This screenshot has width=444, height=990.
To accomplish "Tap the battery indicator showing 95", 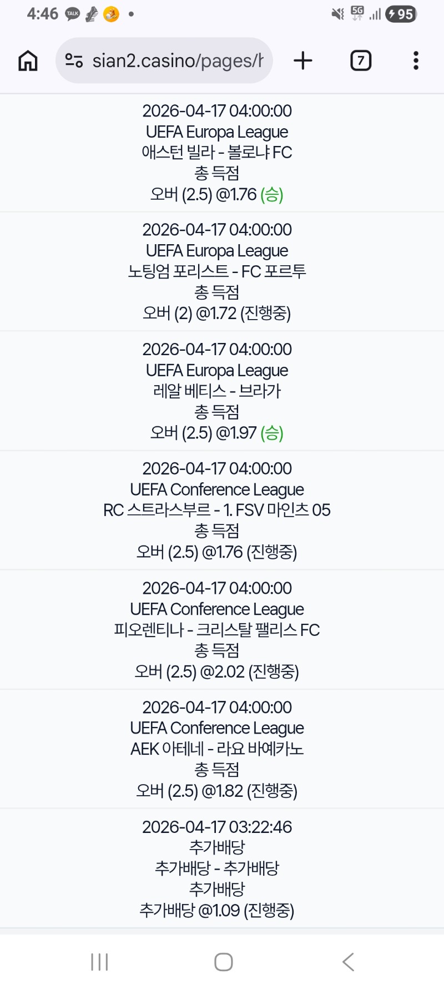I will 401,14.
